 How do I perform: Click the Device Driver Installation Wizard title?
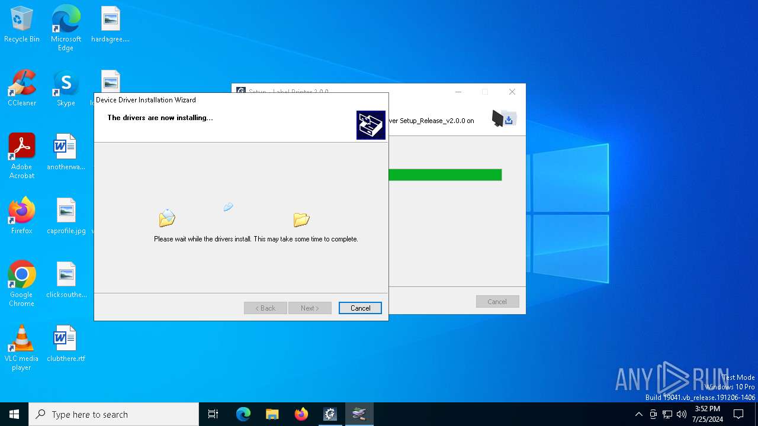coord(146,100)
